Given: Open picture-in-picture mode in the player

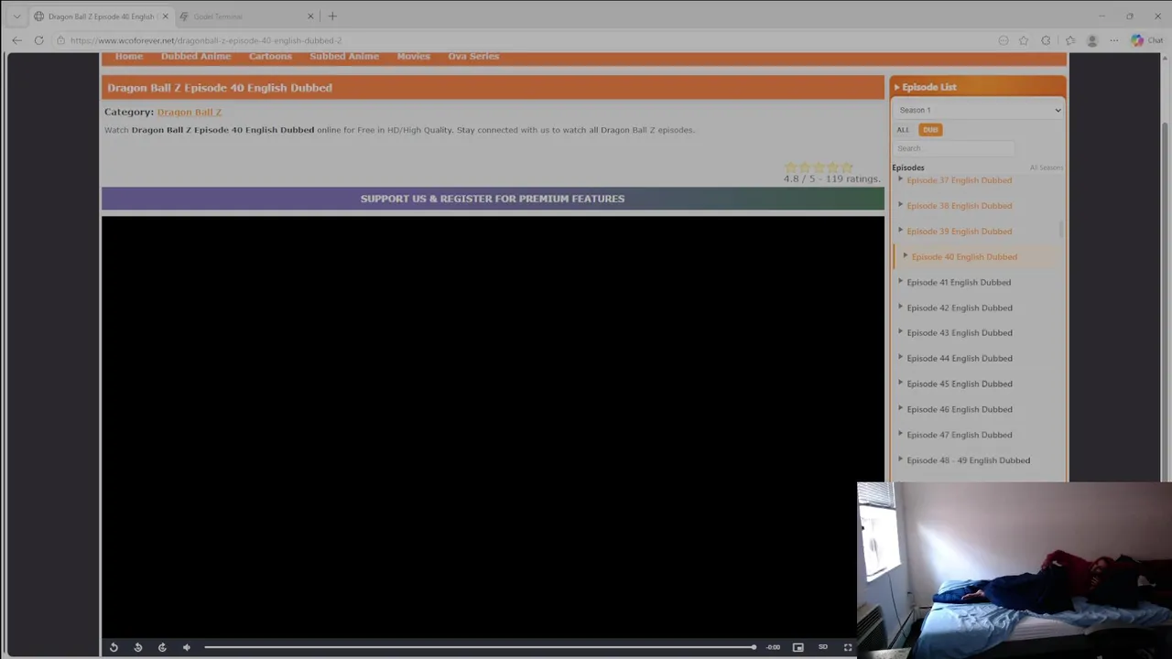Looking at the screenshot, I should click(x=798, y=647).
